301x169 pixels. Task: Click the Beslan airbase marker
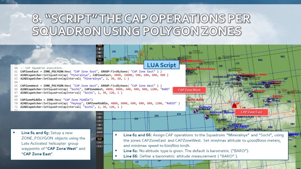pos(269,100)
